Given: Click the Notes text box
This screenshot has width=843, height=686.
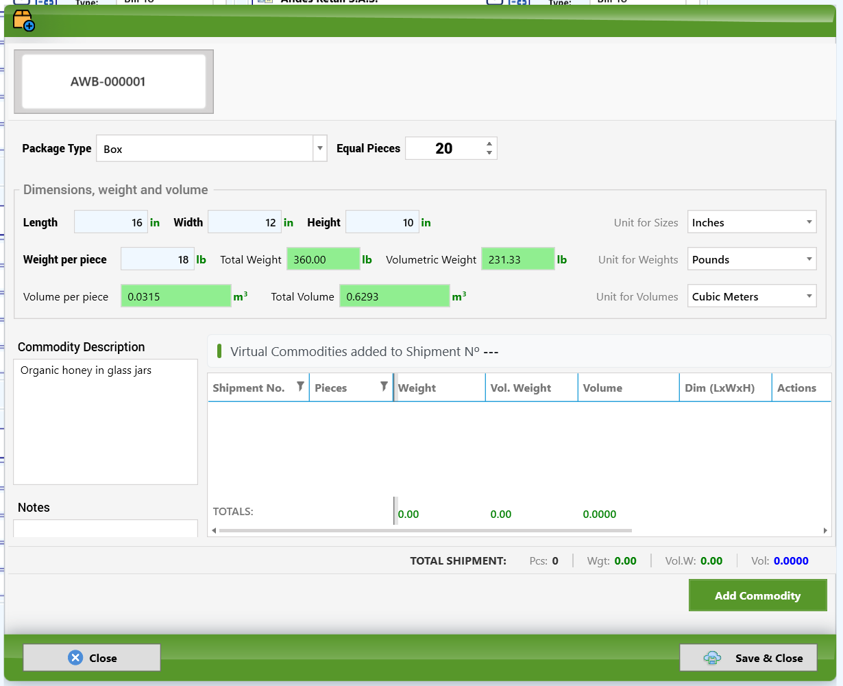Looking at the screenshot, I should 106,528.
